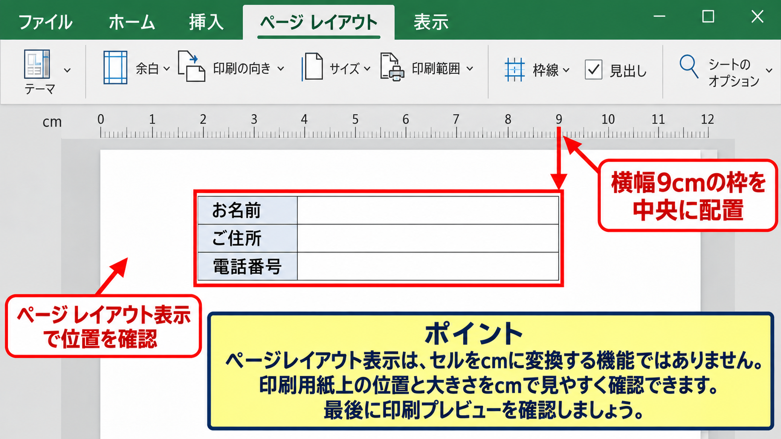The image size is (781, 439).
Task: Click the 余白 margins icon
Action: pos(115,68)
